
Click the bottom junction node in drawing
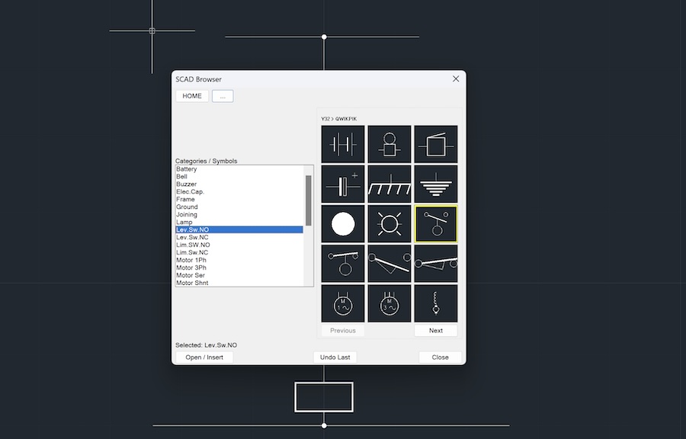click(324, 425)
